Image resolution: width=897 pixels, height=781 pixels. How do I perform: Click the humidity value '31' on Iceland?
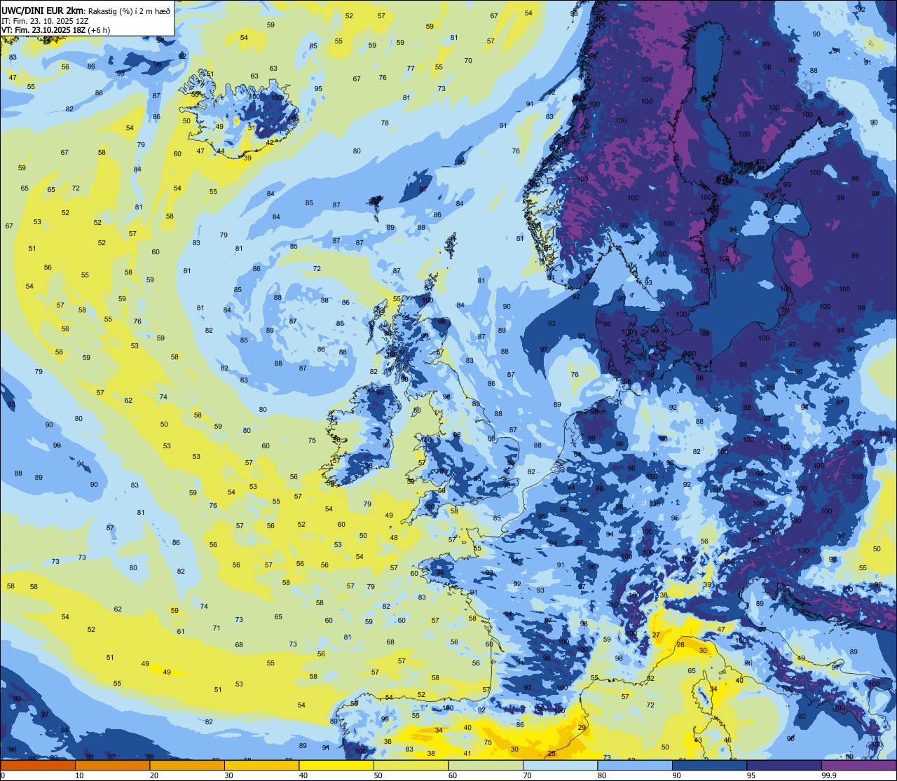tap(252, 127)
